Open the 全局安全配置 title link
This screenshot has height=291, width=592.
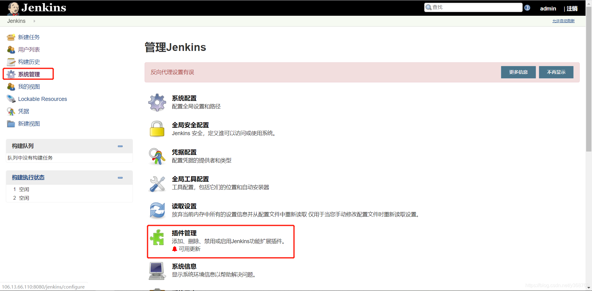point(190,125)
